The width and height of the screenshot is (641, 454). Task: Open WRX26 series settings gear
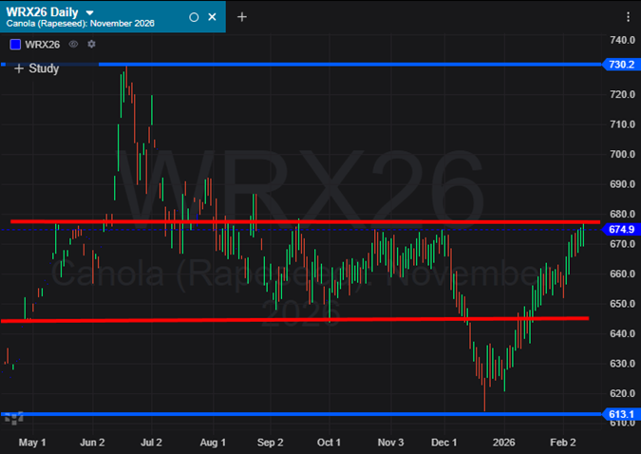91,44
